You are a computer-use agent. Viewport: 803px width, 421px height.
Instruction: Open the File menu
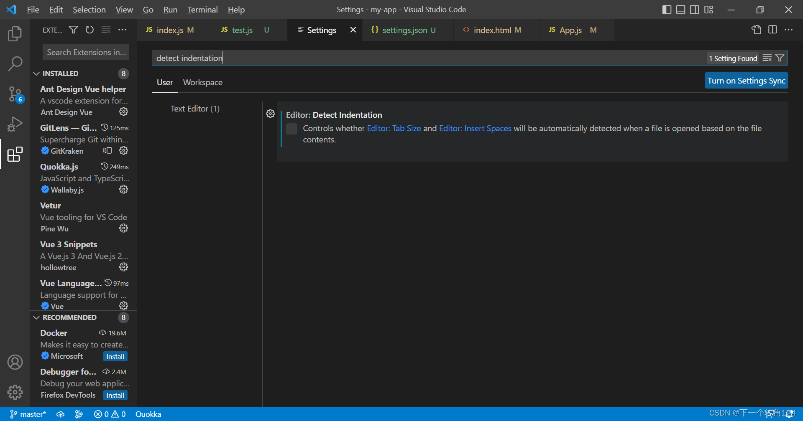33,10
